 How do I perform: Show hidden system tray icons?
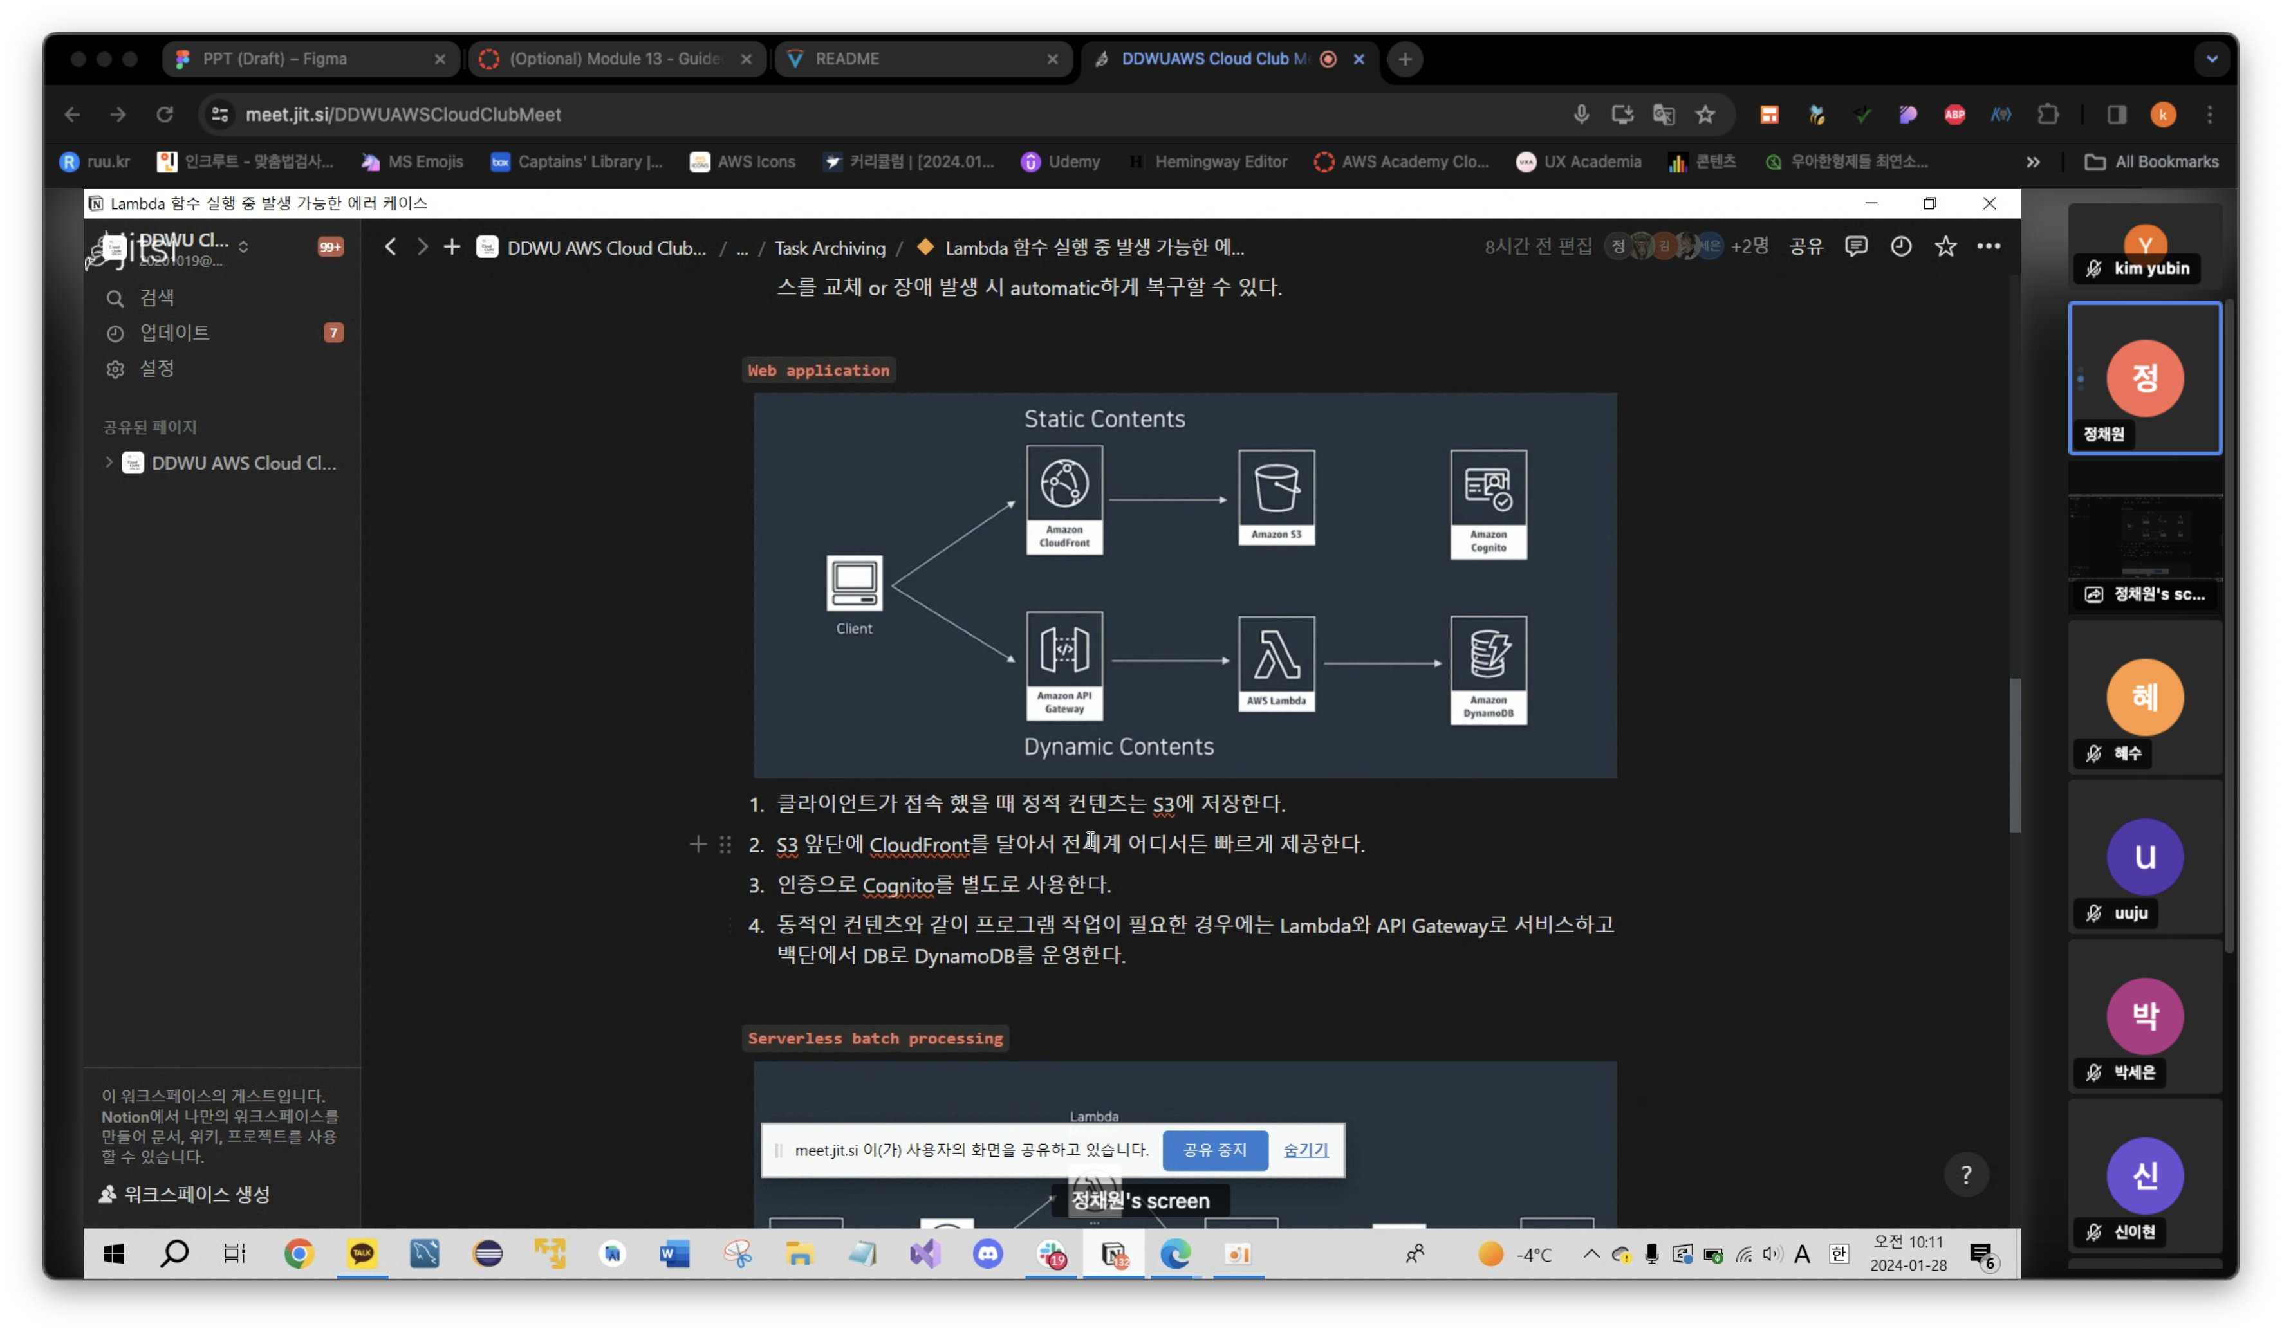[x=1591, y=1255]
